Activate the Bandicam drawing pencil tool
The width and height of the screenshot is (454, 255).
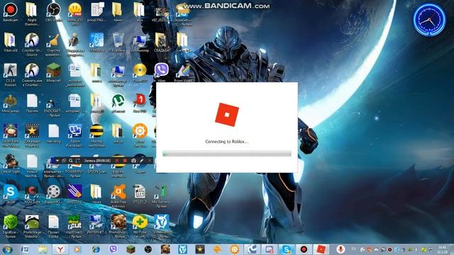click(141, 161)
